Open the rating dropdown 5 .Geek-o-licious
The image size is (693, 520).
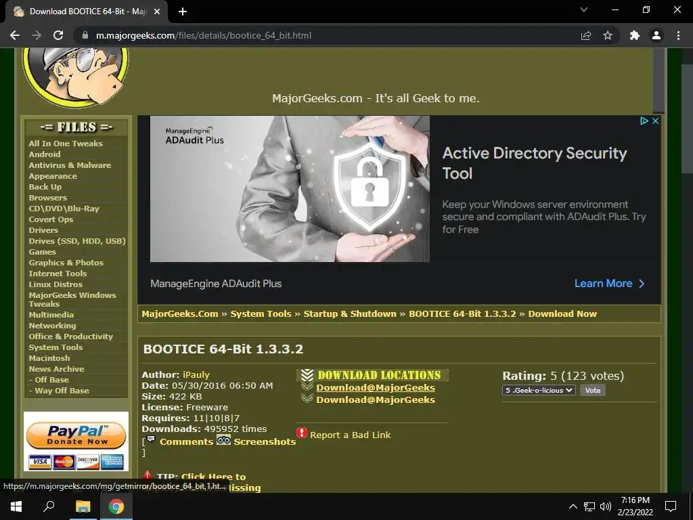[539, 390]
